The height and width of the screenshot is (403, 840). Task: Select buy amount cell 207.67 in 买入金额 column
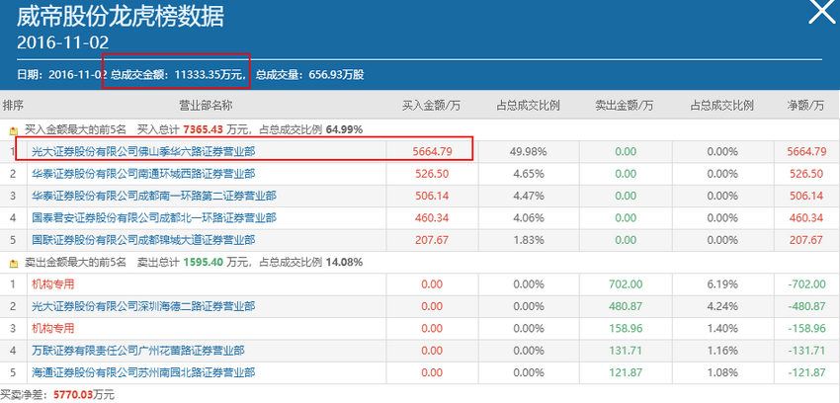click(x=432, y=240)
